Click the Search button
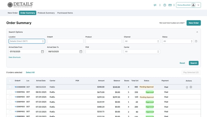207x117 pixels. [193, 63]
